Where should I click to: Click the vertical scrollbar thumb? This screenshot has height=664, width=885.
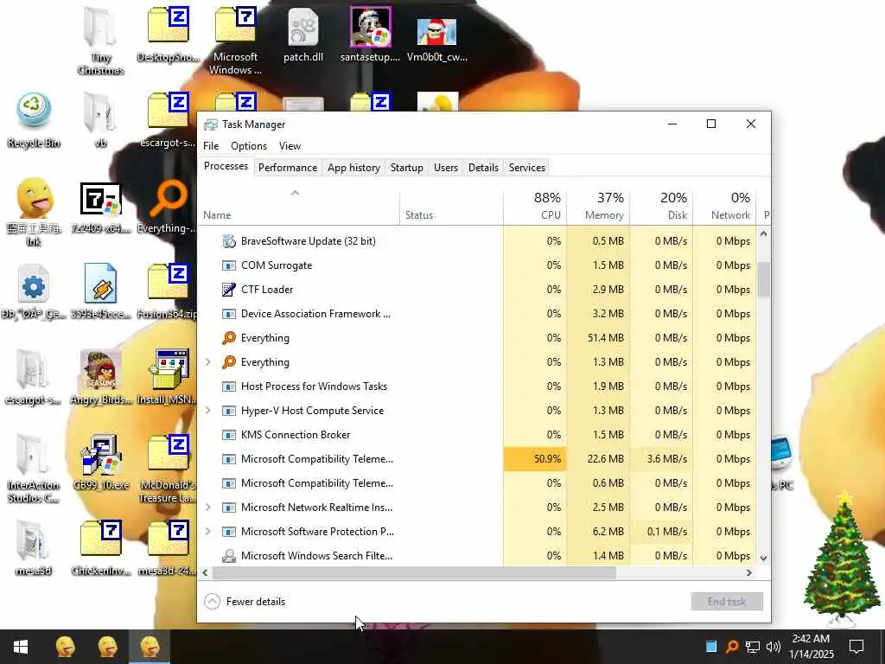(764, 280)
